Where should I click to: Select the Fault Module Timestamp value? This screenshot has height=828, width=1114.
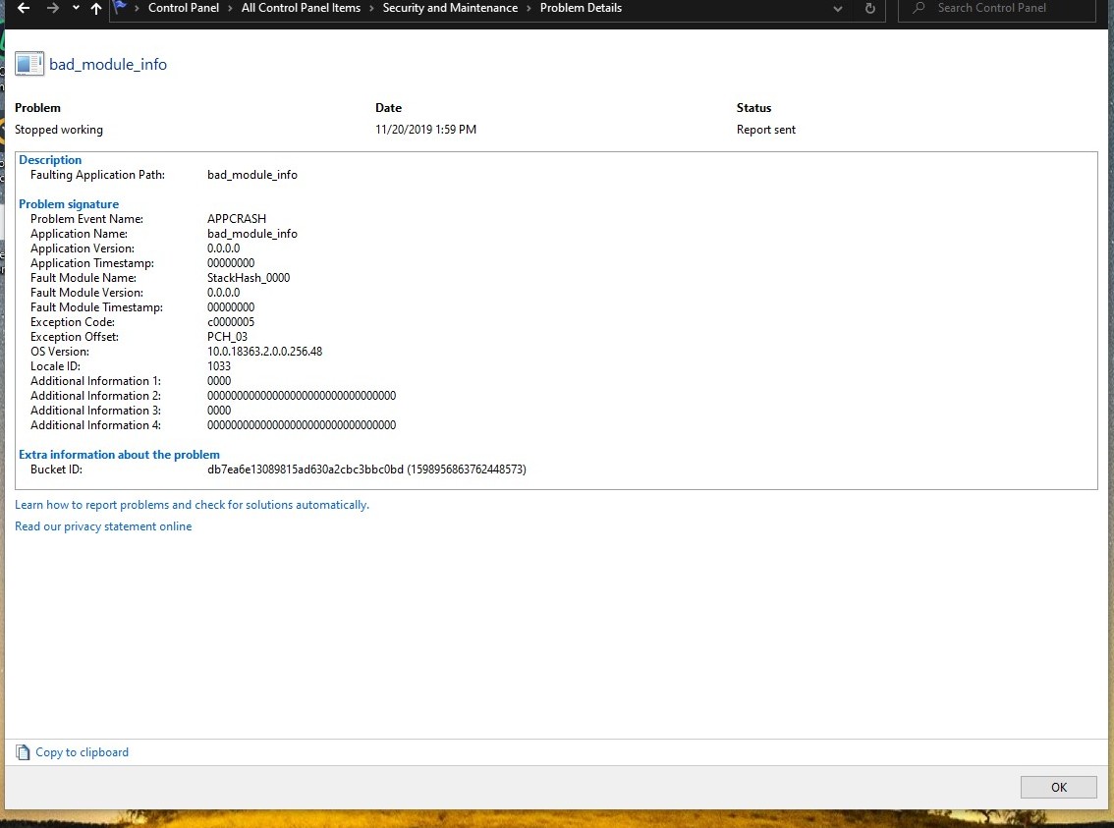(231, 307)
